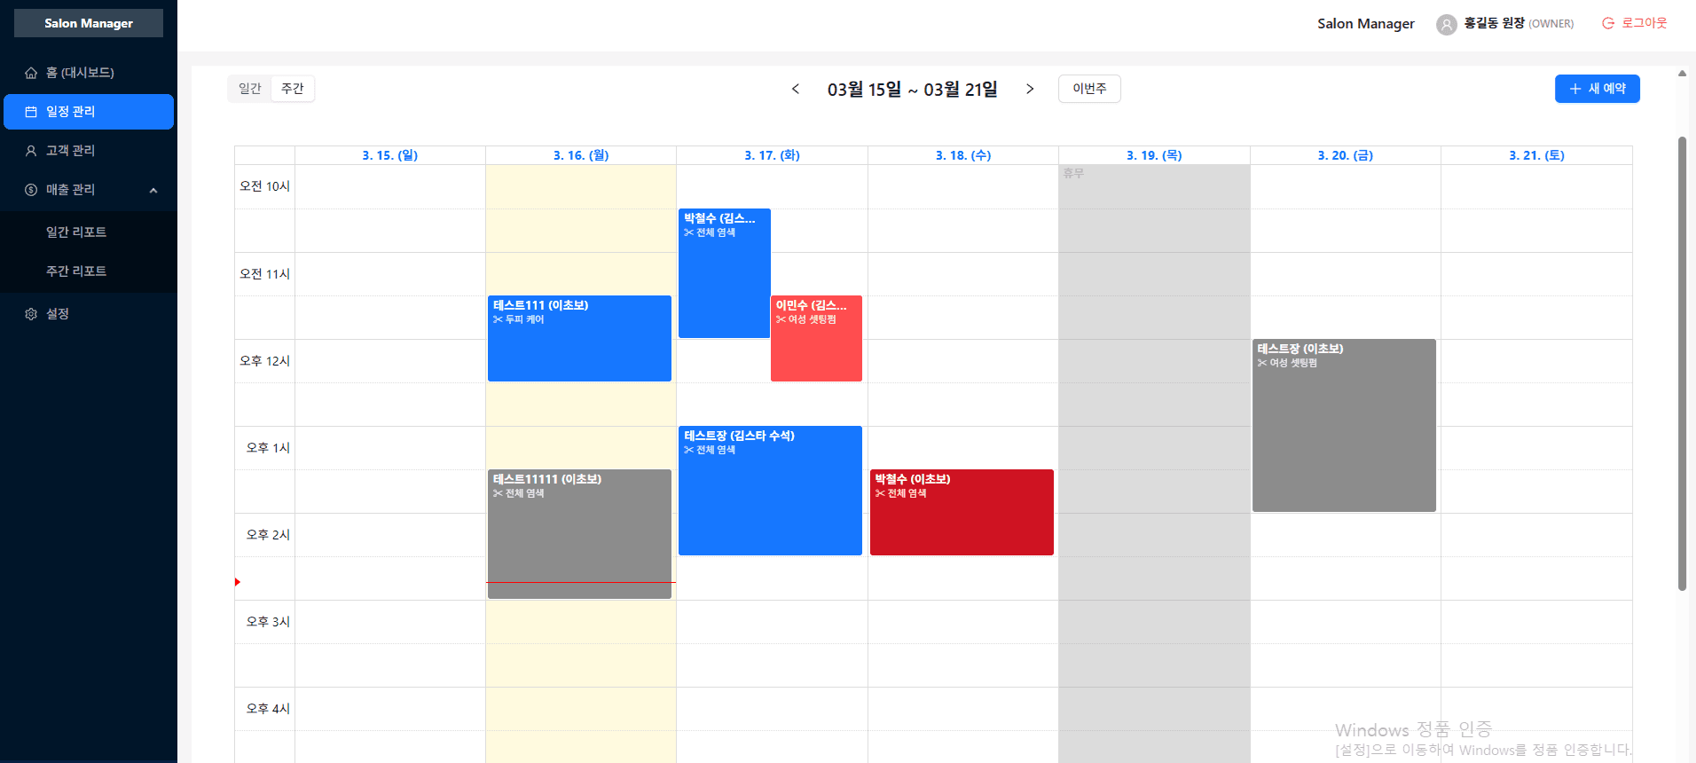Screen dimensions: 1696x763
Task: Switch calendar to 주간 view
Action: pyautogui.click(x=293, y=89)
